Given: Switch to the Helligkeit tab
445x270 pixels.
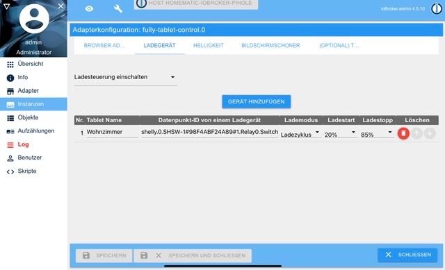Looking at the screenshot, I should (209, 45).
